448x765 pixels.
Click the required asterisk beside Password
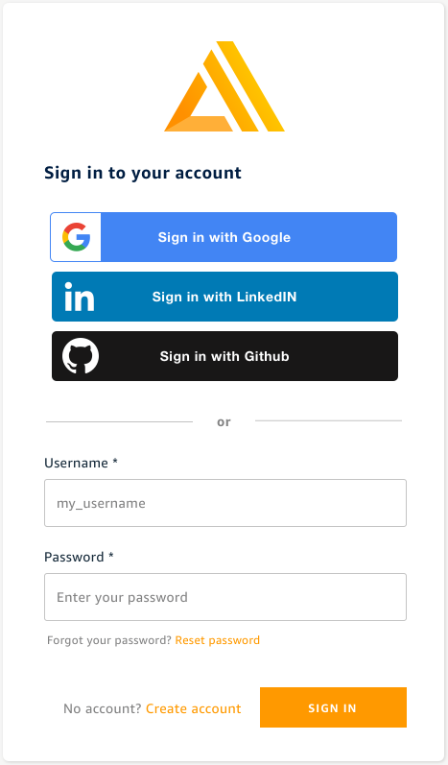pos(111,555)
